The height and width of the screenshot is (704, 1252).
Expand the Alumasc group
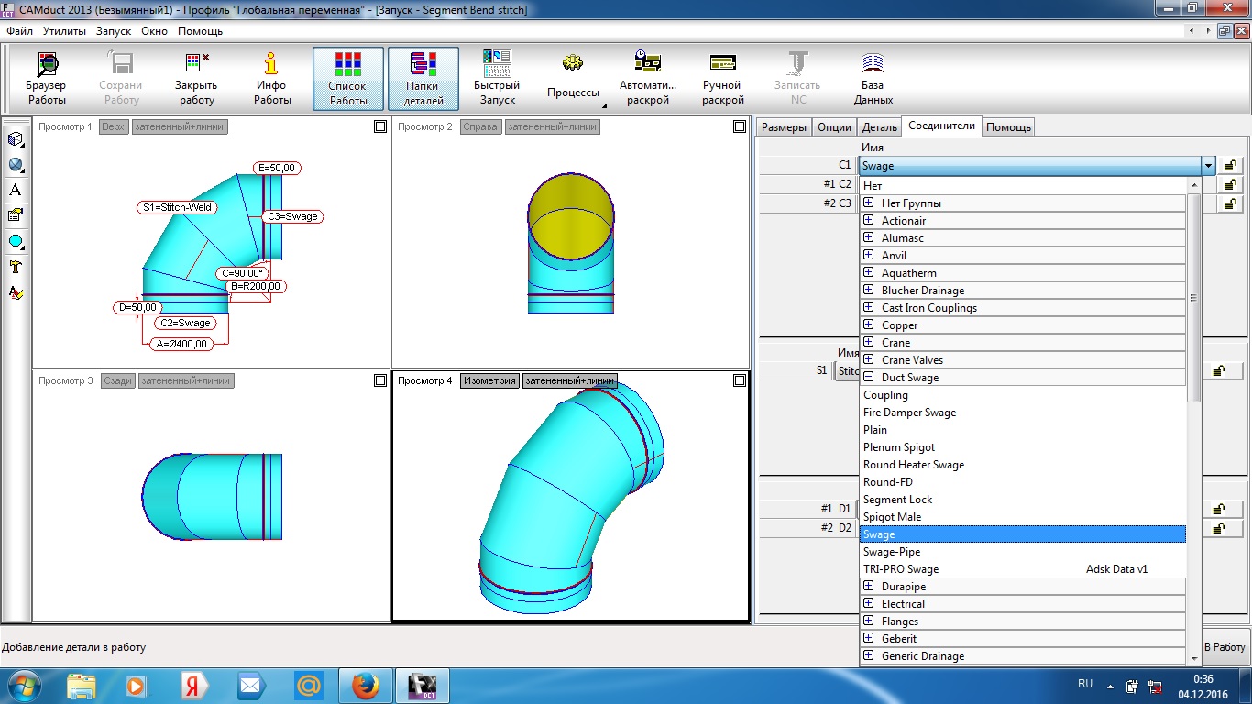coord(869,237)
